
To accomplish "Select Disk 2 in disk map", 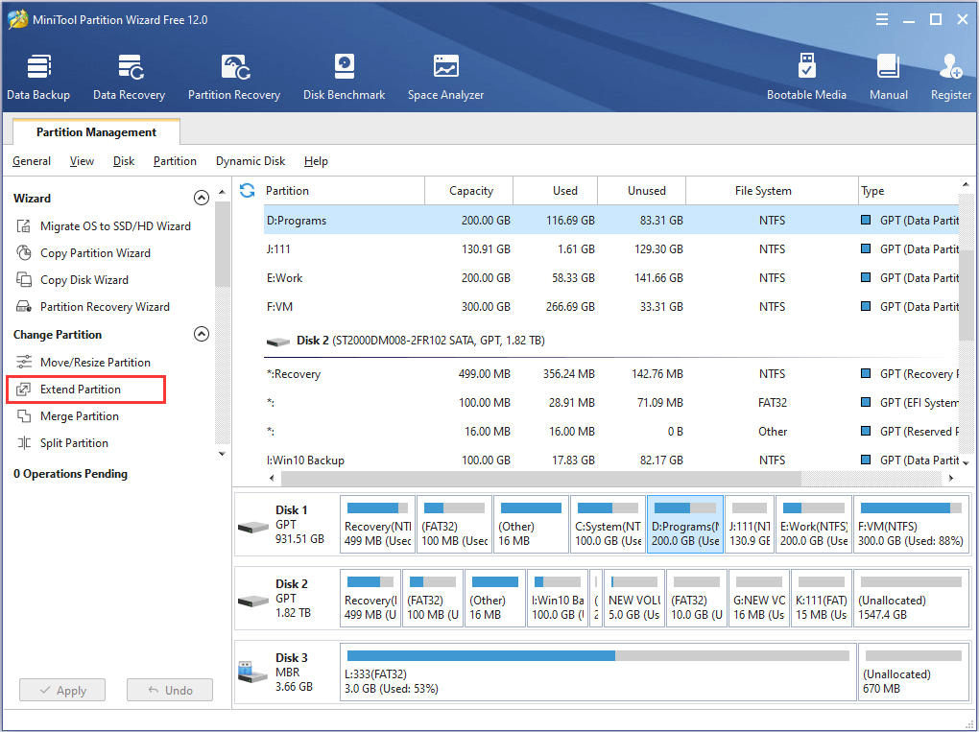I will pos(287,598).
